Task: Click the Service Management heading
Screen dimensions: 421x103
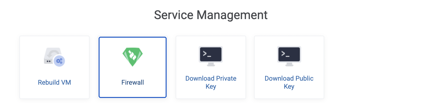Action: coord(211,15)
